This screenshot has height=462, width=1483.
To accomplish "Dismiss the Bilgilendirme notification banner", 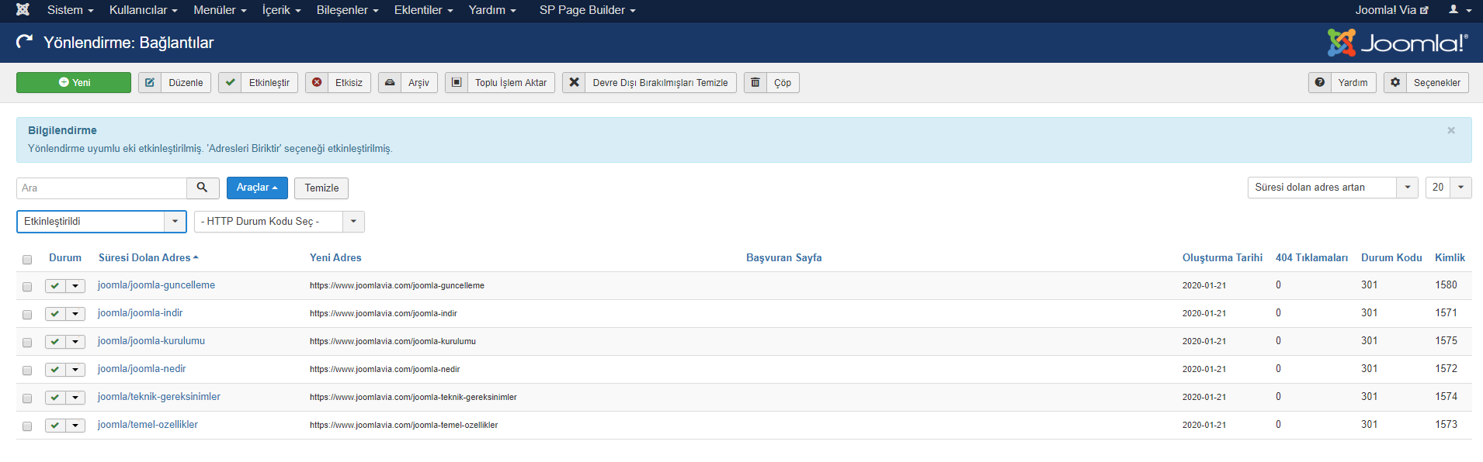I will pos(1450,130).
